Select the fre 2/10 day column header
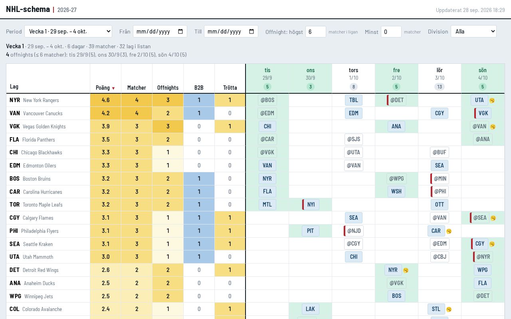511x319 pixels. click(x=396, y=79)
